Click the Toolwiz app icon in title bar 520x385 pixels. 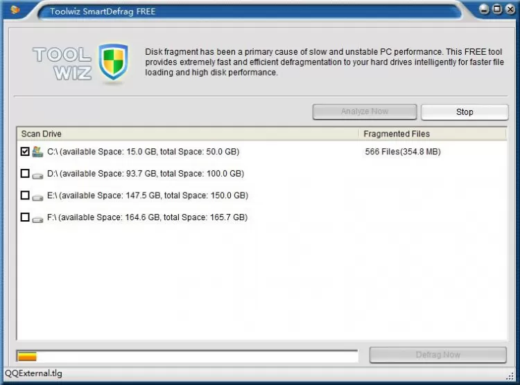(15, 10)
